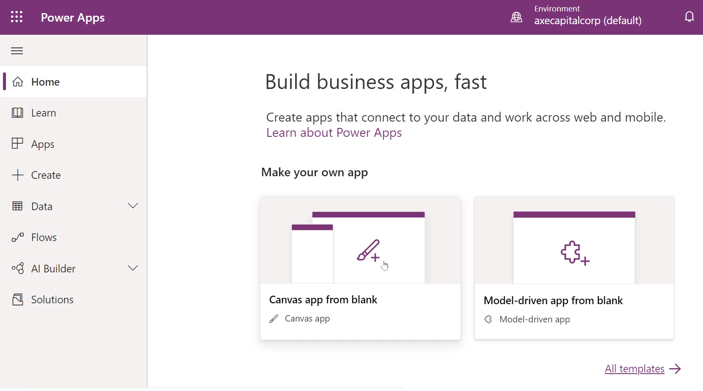Click the Canvas app card preview image
Image resolution: width=703 pixels, height=391 pixels.
pyautogui.click(x=360, y=240)
